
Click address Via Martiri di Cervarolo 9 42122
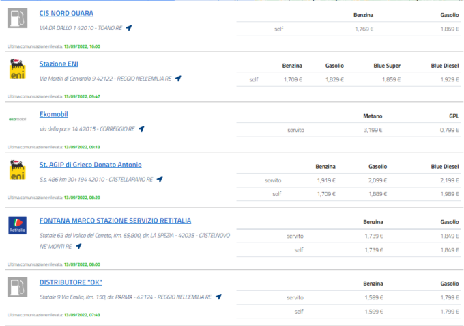(x=105, y=79)
